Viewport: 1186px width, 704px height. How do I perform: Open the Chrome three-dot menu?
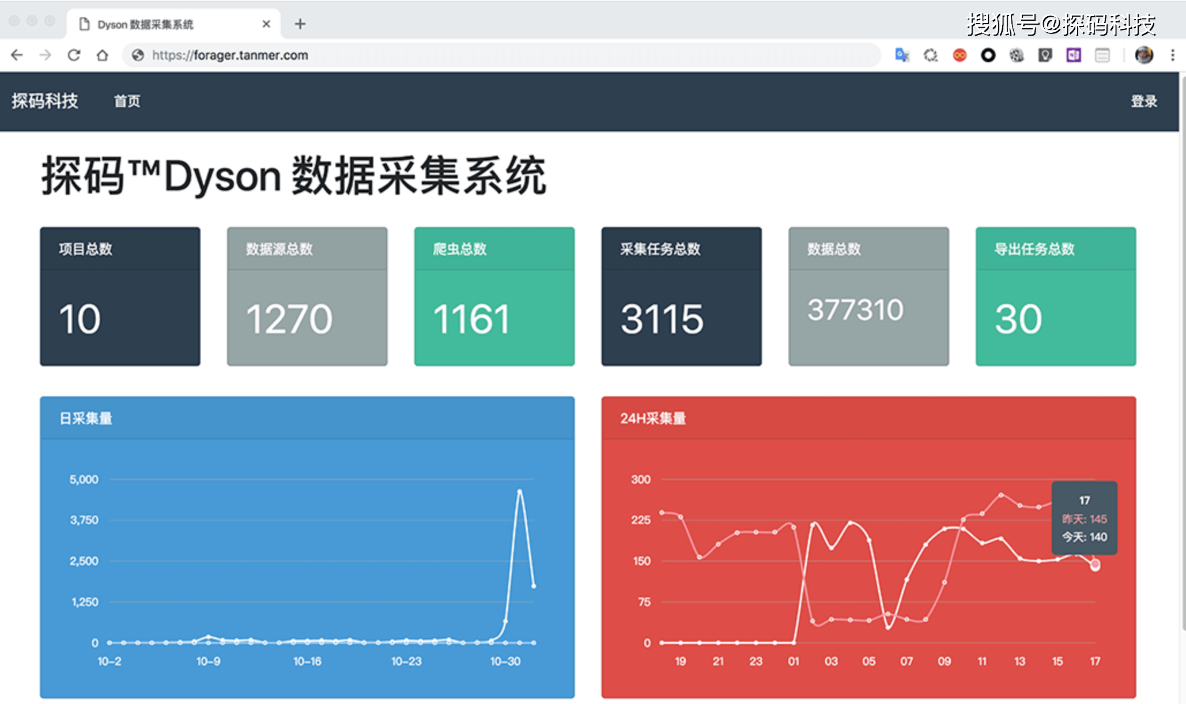1172,55
